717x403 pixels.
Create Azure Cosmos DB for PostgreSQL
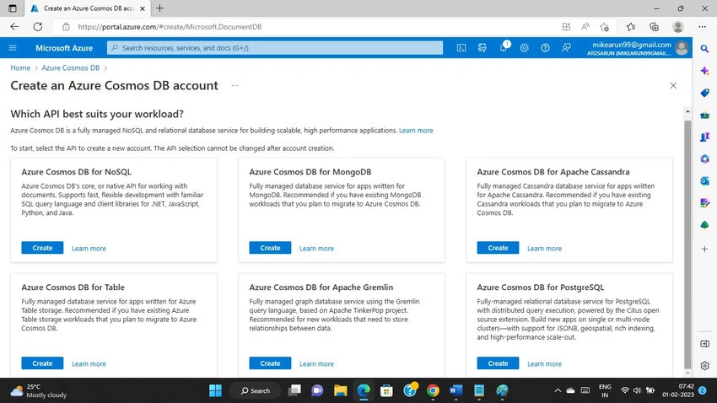coord(498,363)
